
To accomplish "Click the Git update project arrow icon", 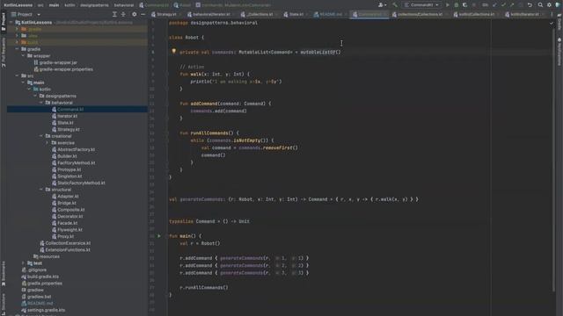I will pos(494,5).
